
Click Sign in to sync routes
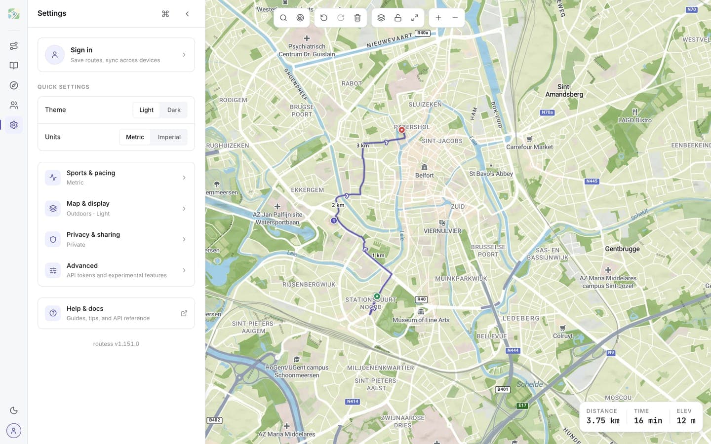116,55
